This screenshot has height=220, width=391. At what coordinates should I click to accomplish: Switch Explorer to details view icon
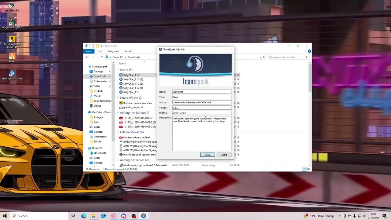click(x=304, y=169)
